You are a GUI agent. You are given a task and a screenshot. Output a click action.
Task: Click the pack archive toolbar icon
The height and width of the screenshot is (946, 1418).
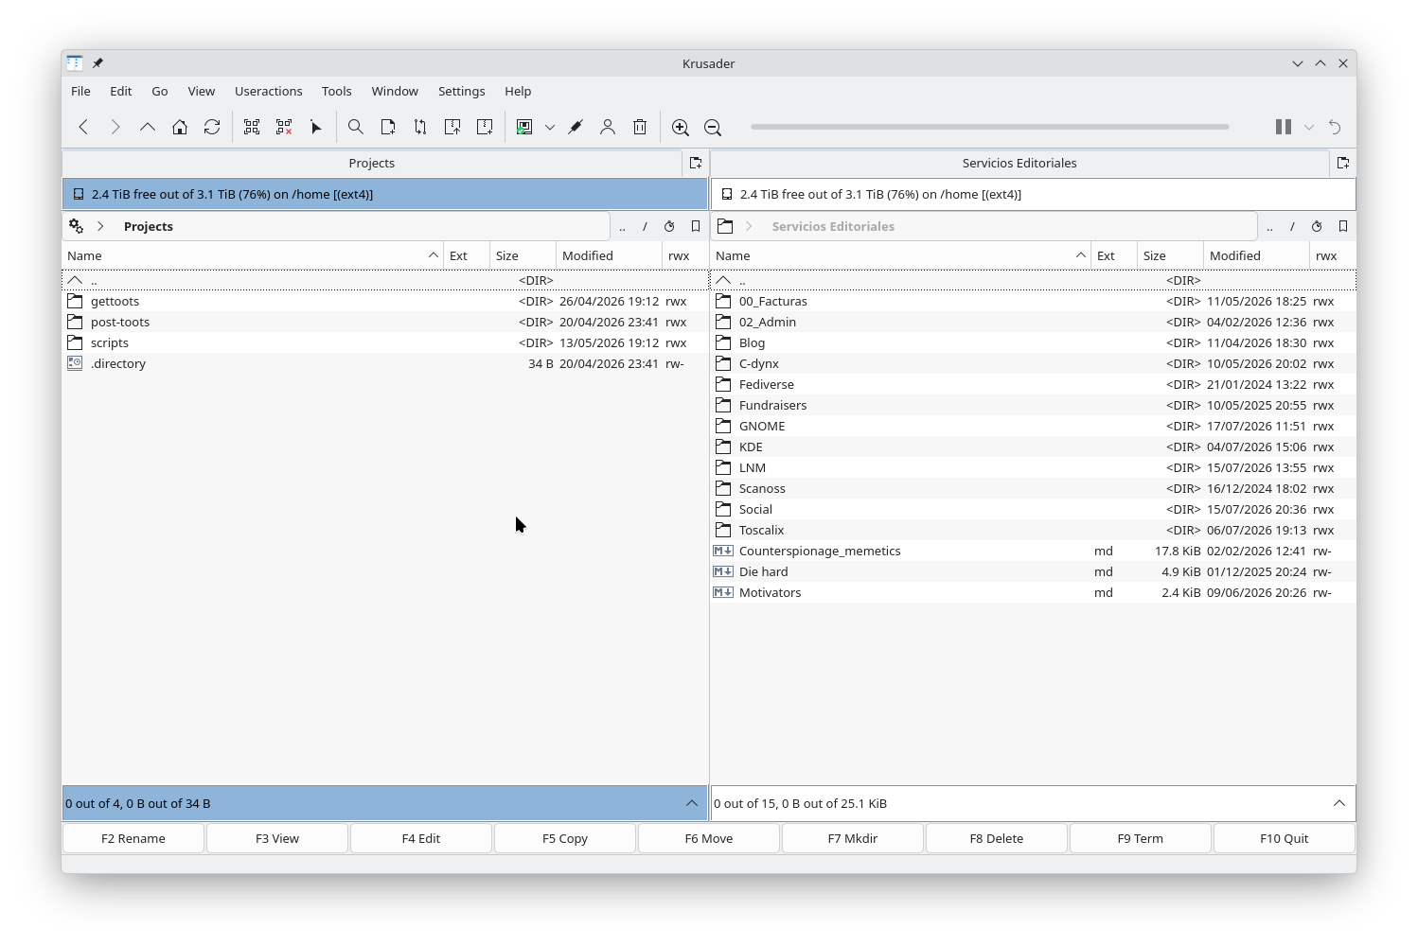coord(485,127)
